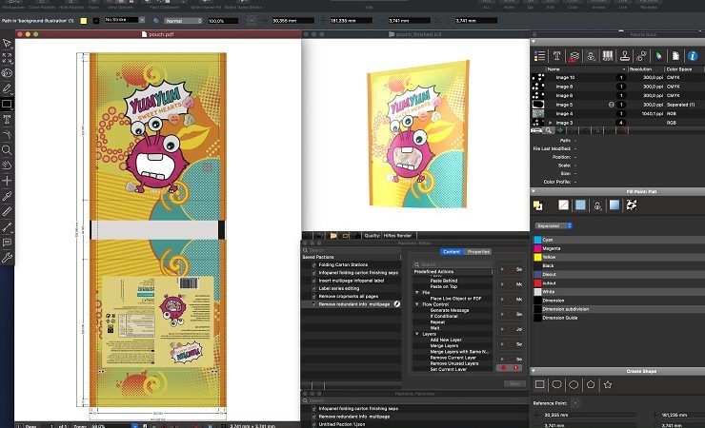Pick the Text tool
The height and width of the screenshot is (428, 705).
pyautogui.click(x=7, y=119)
